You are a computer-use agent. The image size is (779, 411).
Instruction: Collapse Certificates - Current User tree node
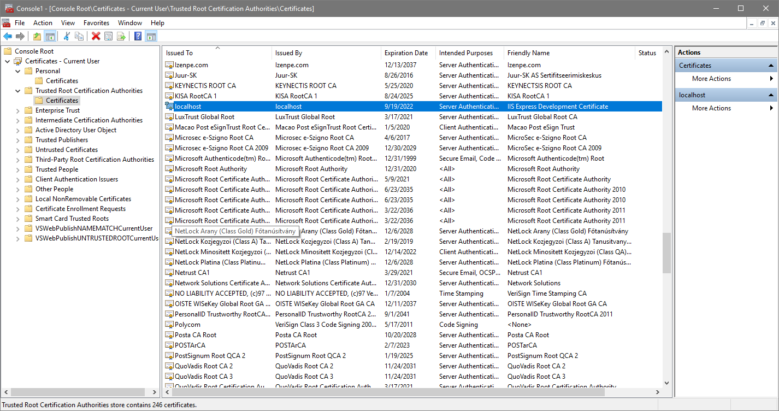pos(7,61)
